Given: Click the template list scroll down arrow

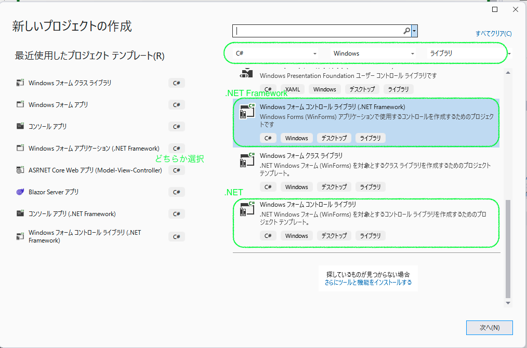Looking at the screenshot, I should [x=508, y=303].
